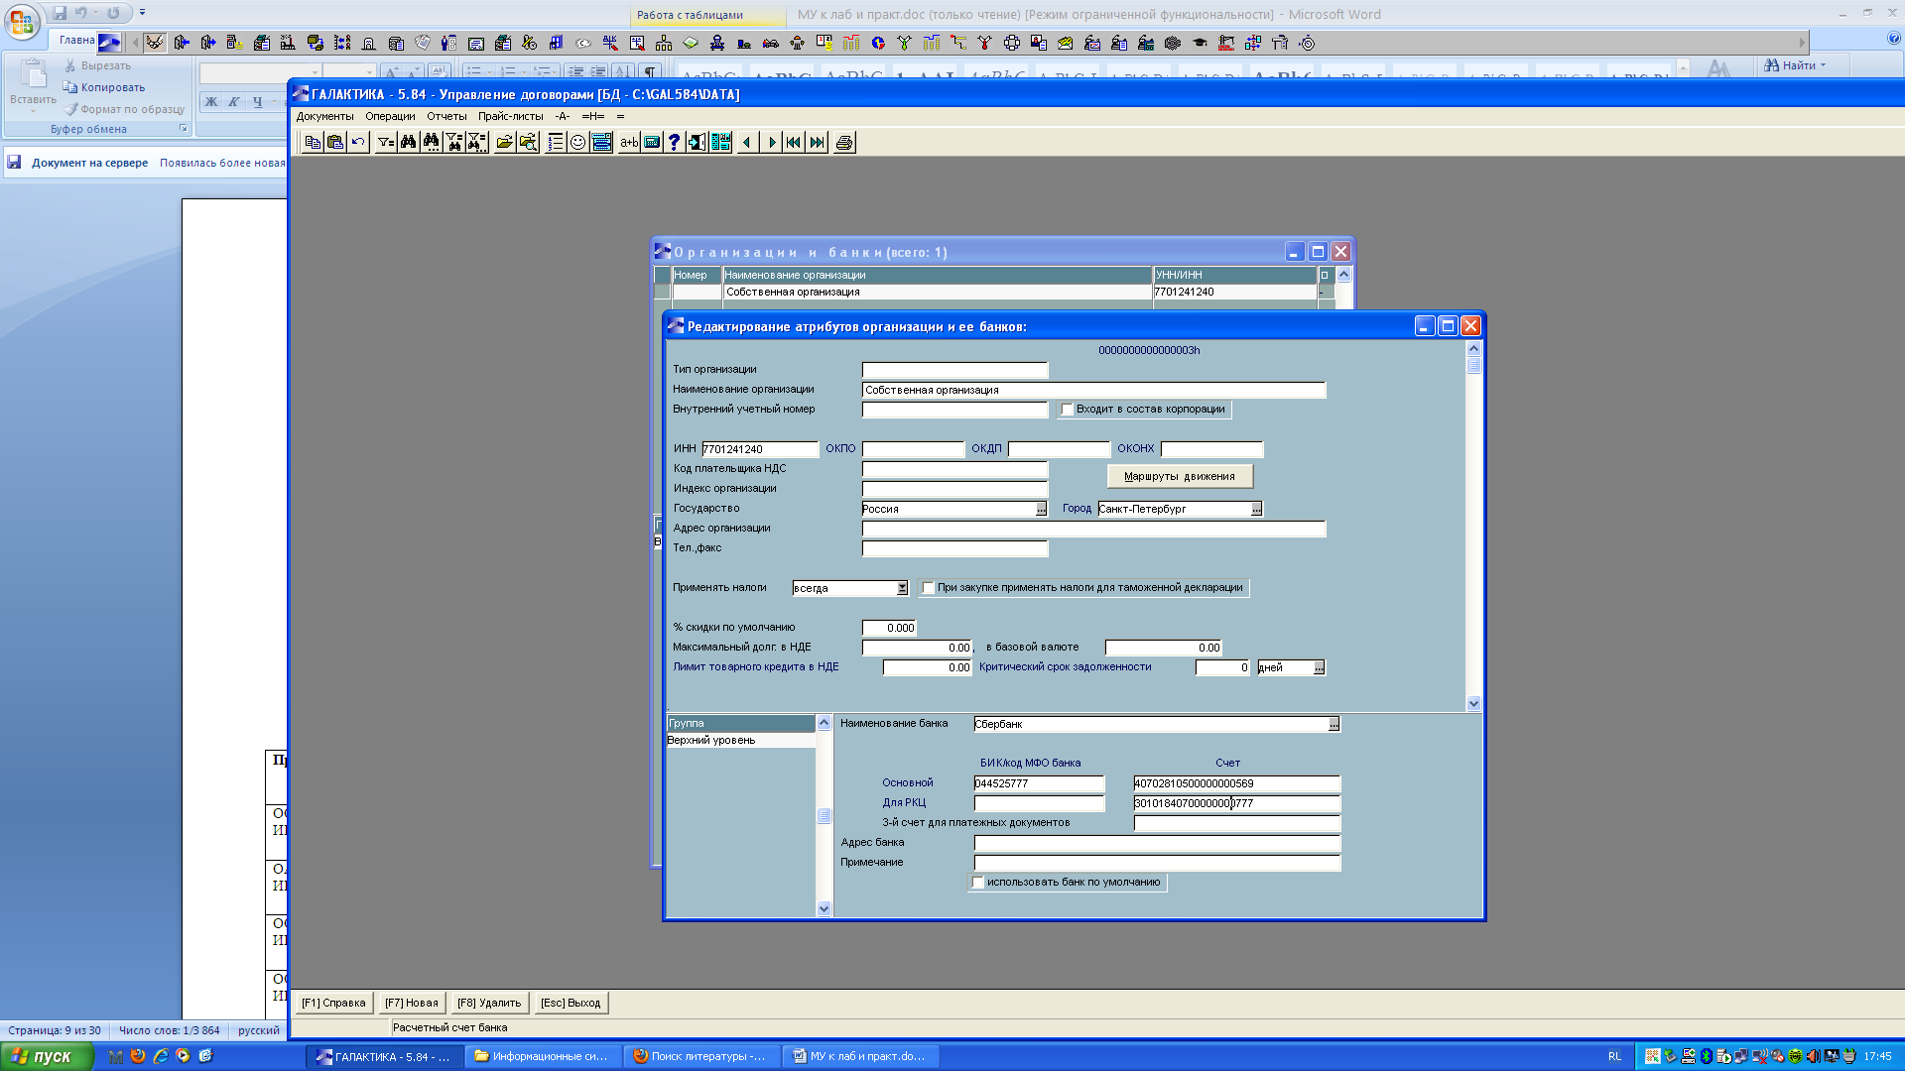1905x1071 pixels.
Task: Click the plain binoculars search icon
Action: 408,142
